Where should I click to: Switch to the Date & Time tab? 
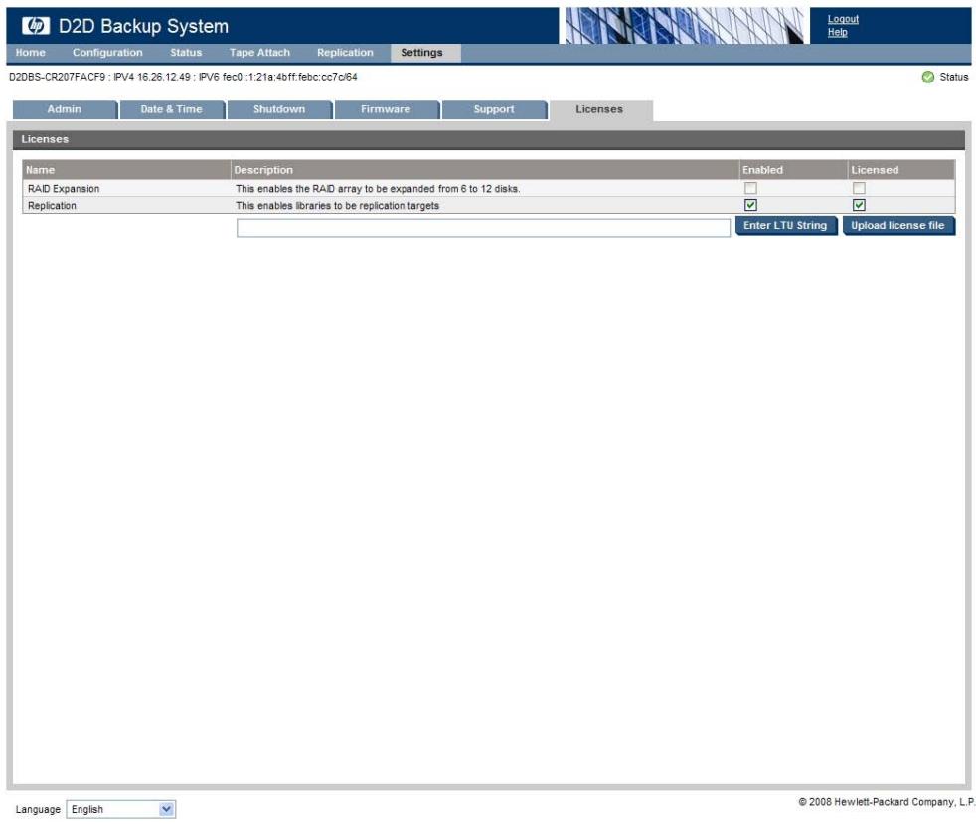(172, 109)
